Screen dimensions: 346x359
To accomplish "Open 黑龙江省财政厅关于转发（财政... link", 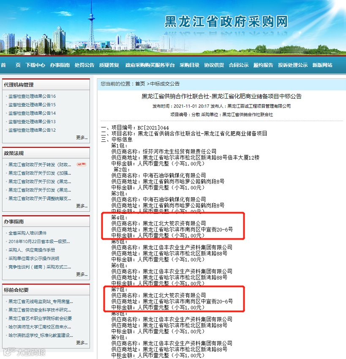I will tap(40, 165).
